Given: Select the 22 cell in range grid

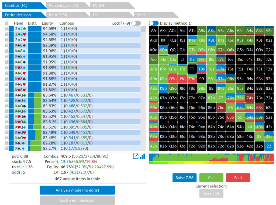Looking at the screenshot, I should pyautogui.click(x=269, y=146).
